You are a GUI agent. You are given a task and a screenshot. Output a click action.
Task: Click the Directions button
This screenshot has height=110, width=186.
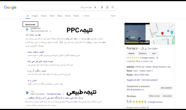click(143, 53)
